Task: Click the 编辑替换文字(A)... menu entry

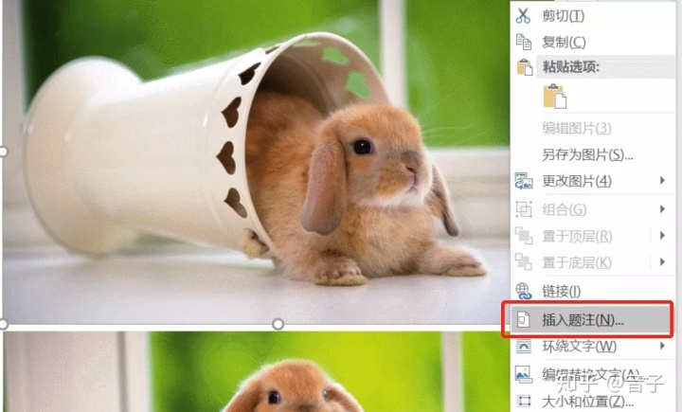Action: click(x=593, y=374)
